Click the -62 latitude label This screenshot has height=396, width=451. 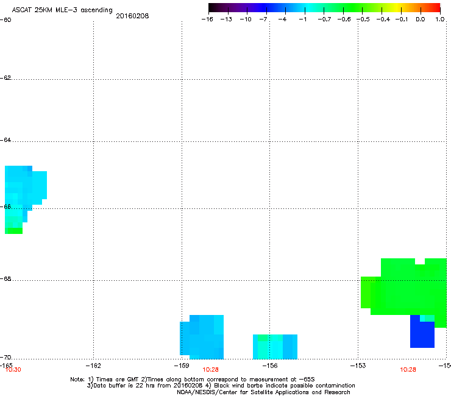pos(5,78)
